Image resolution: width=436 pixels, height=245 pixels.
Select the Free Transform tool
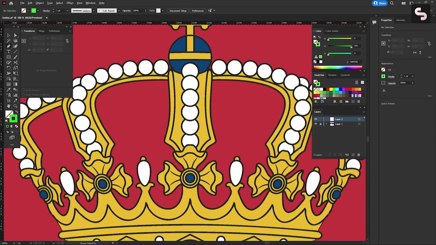15,73
